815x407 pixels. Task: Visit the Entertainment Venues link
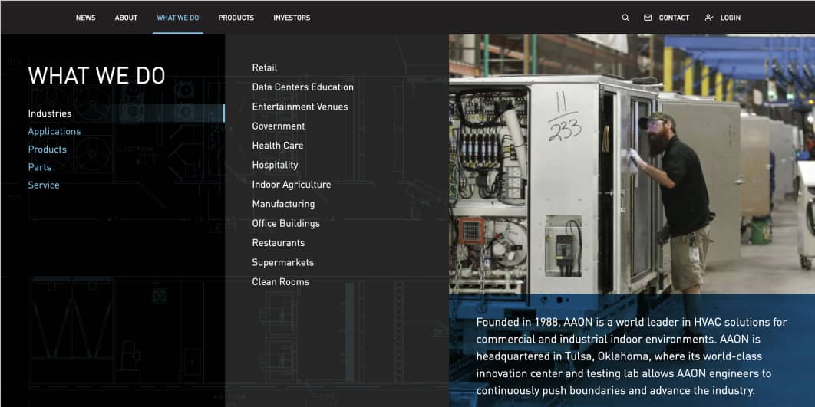(x=300, y=107)
